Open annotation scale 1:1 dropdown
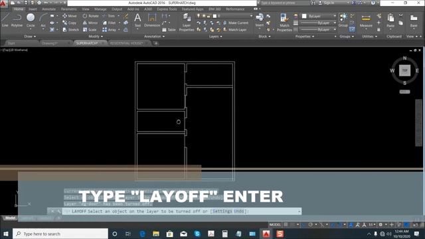The image size is (425, 239). [x=372, y=224]
